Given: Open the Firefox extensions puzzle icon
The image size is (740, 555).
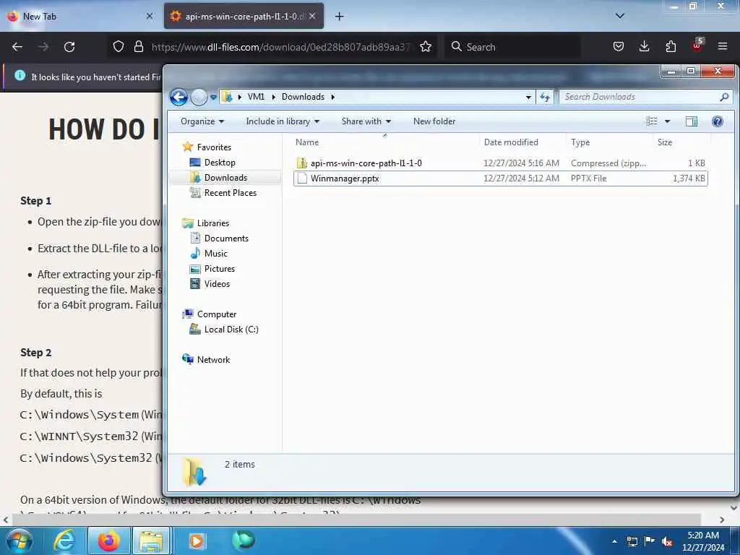Looking at the screenshot, I should [671, 47].
